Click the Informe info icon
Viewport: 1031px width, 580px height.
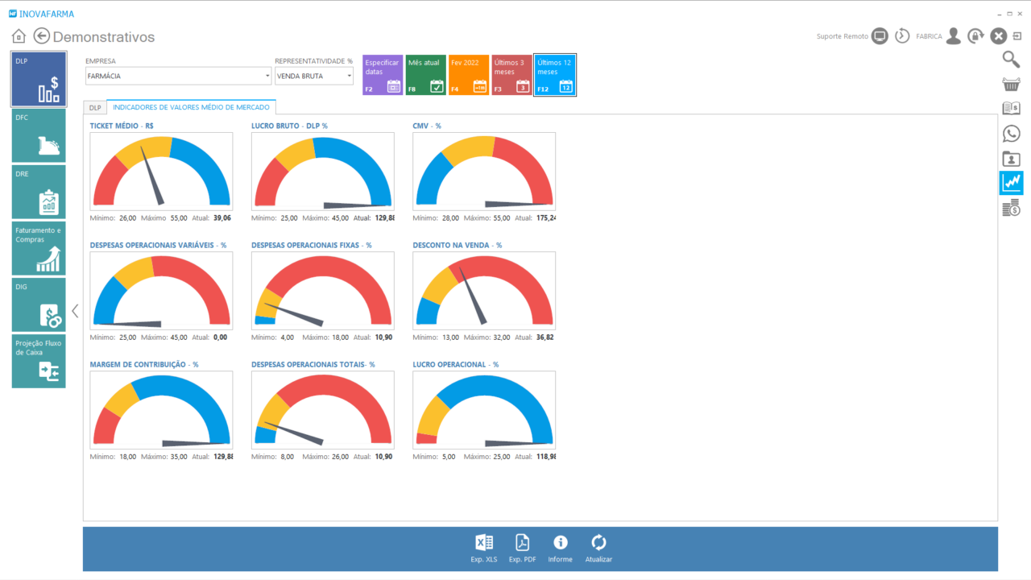[560, 548]
